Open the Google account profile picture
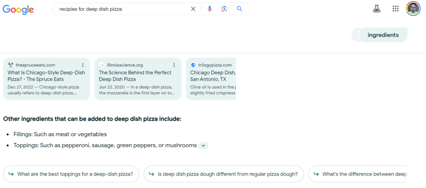Viewport: 426px width, 188px height. click(x=413, y=9)
